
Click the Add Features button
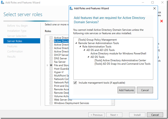(126, 90)
